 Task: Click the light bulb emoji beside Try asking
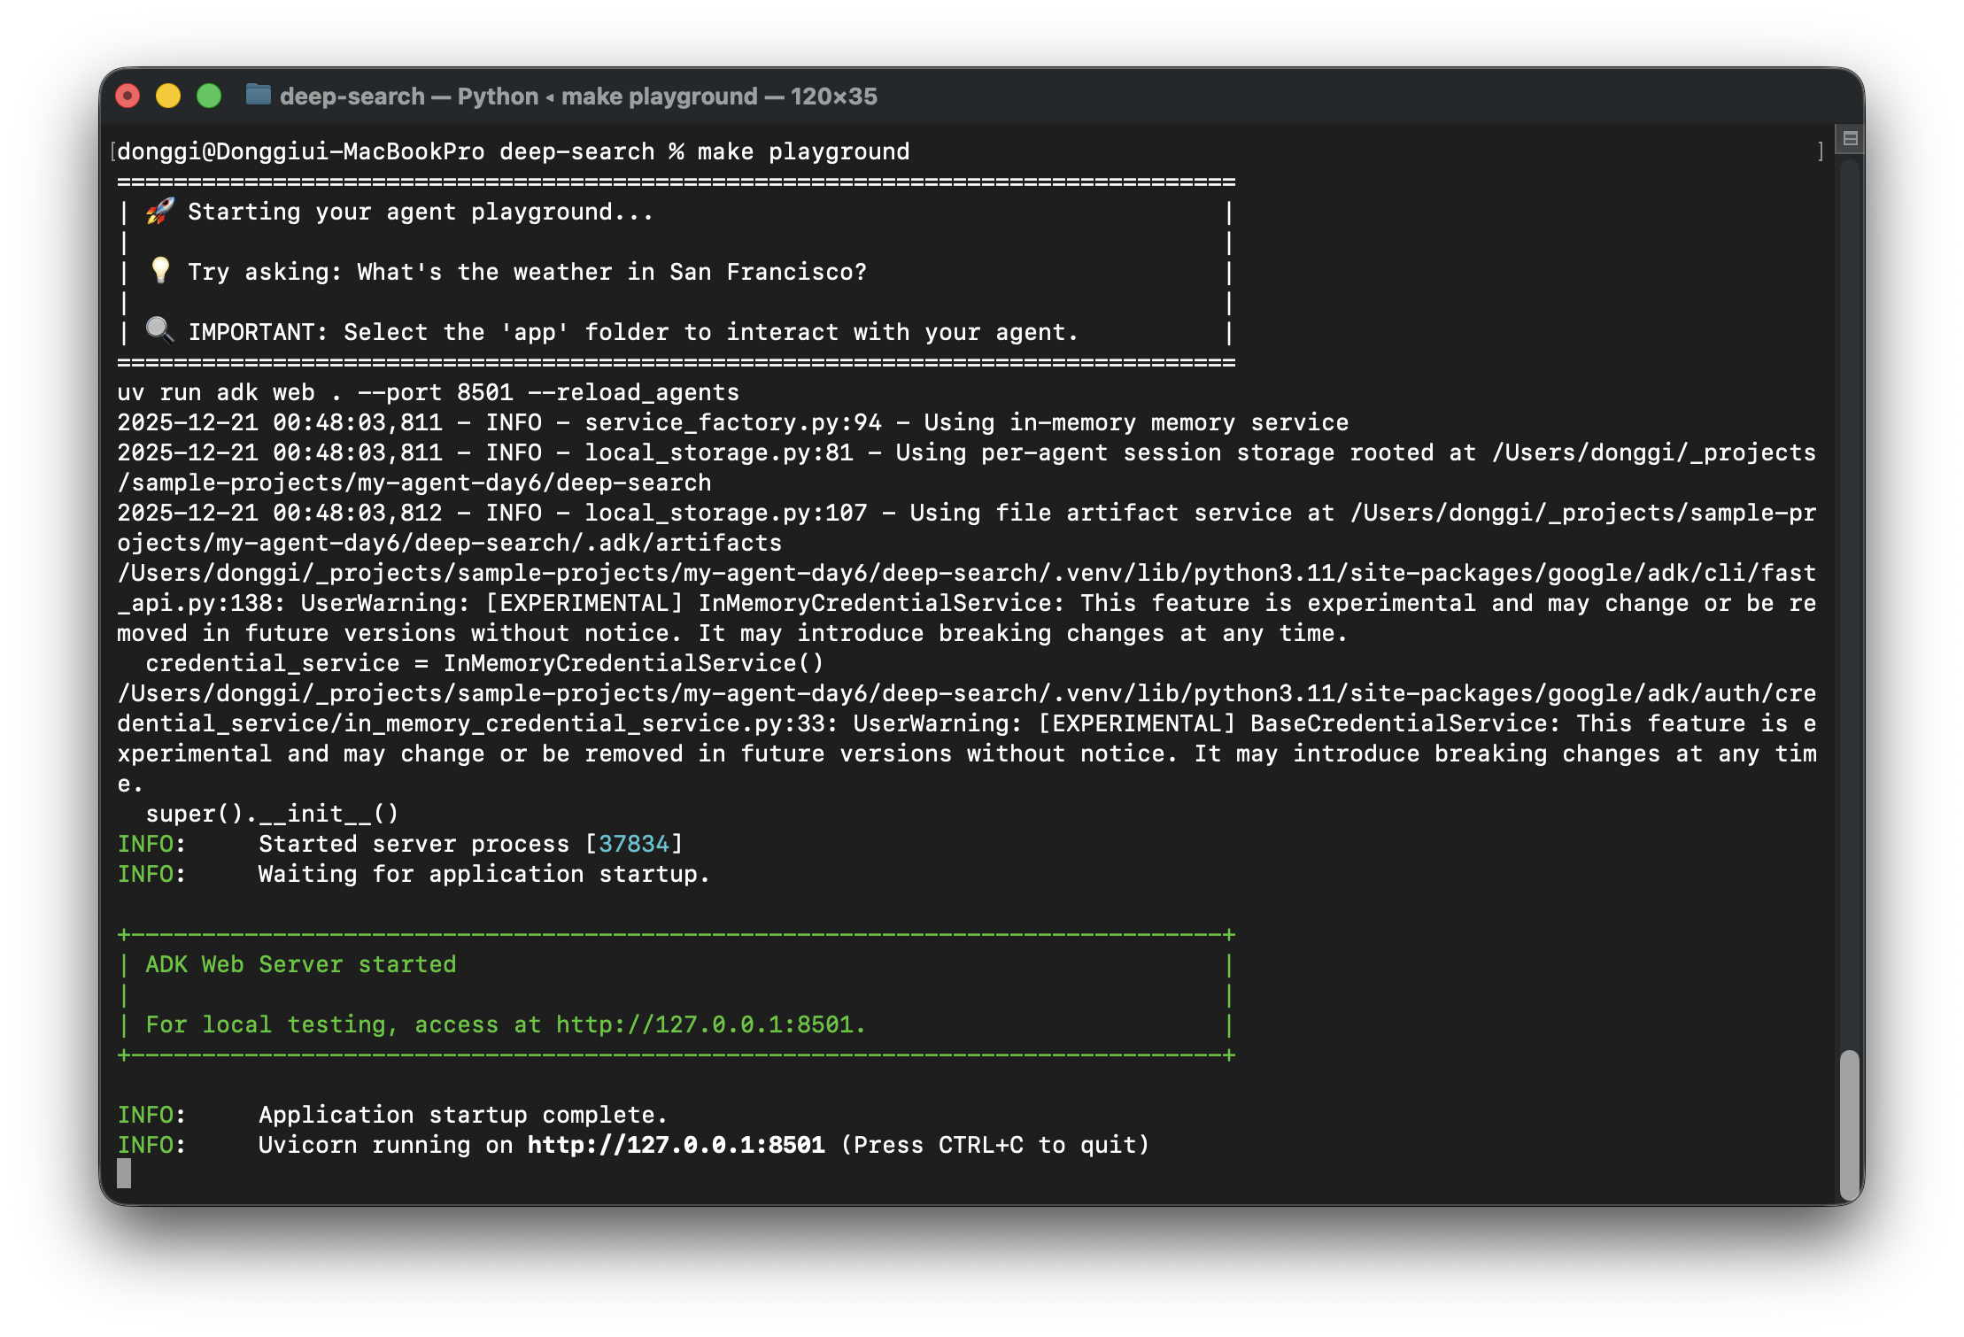pos(160,271)
